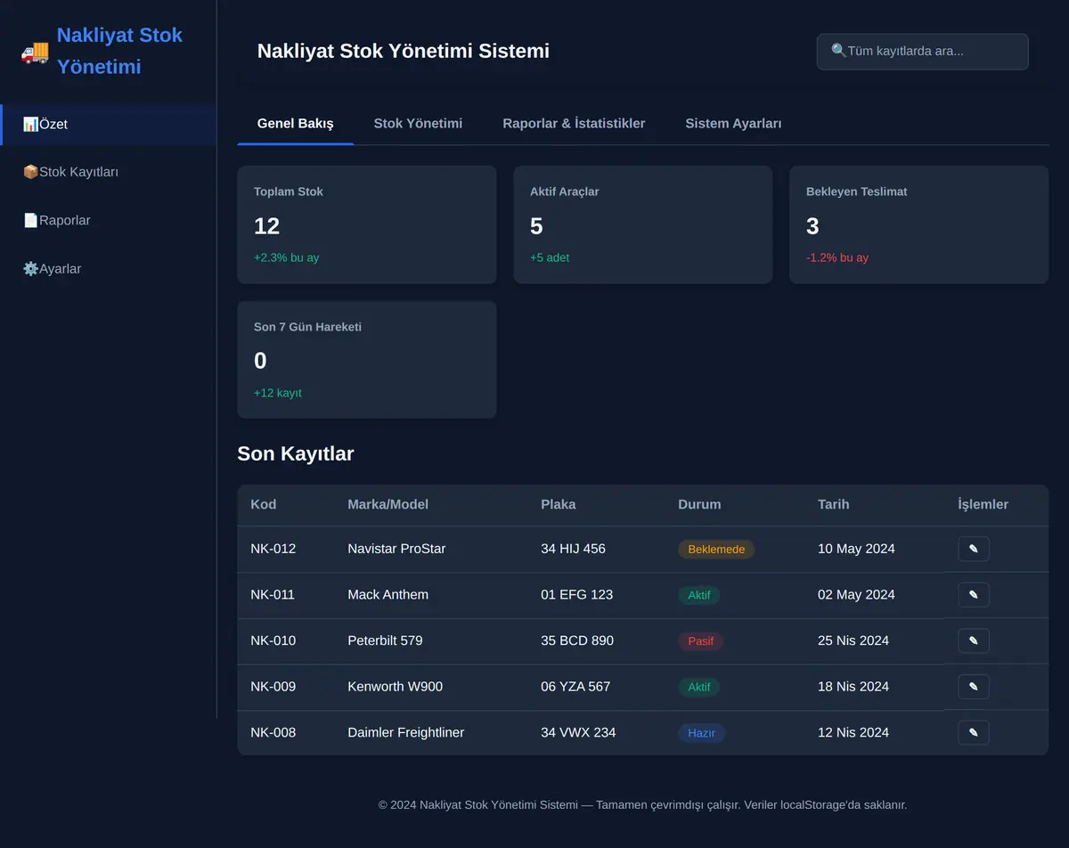Edit the NK-011 Mack Anthem record

pyautogui.click(x=974, y=595)
